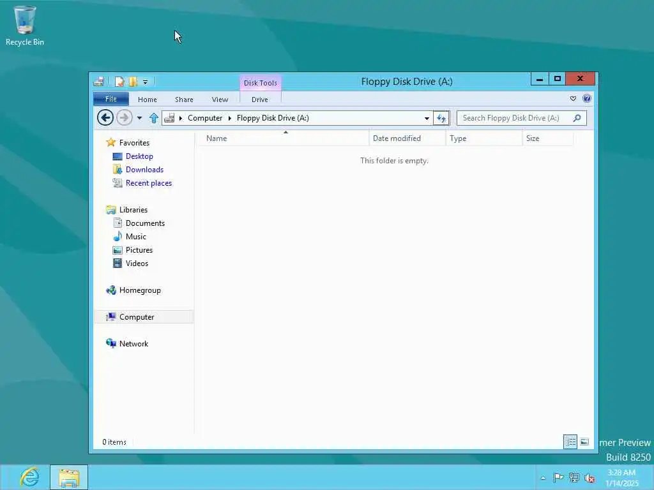Sort by the Type column header
The width and height of the screenshot is (654, 490).
click(484, 138)
